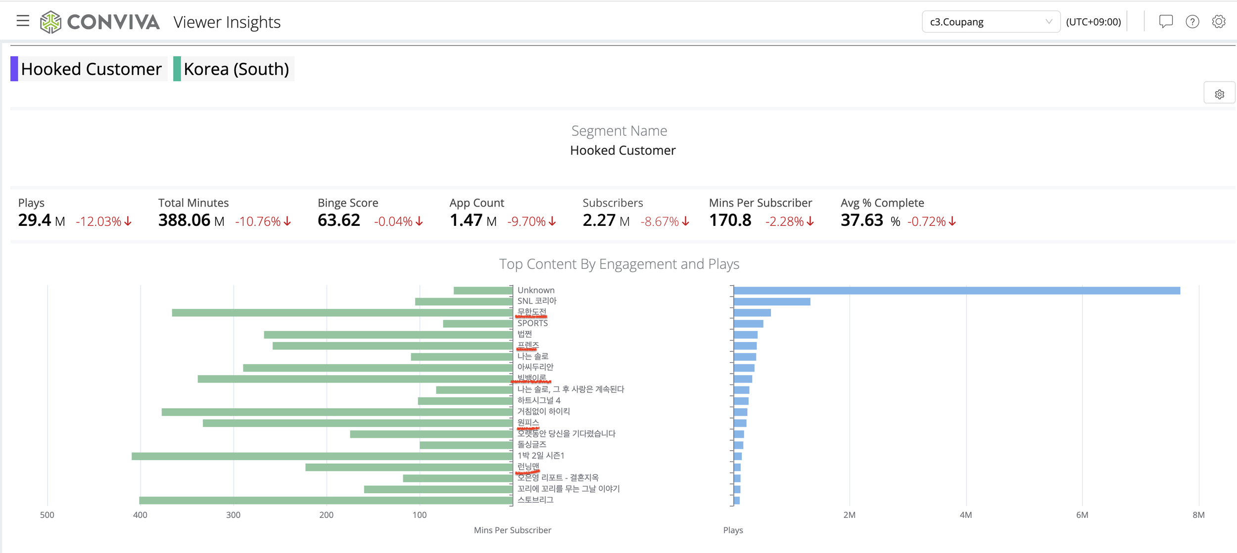Screen dimensions: 1237x553
Task: Click the green Korea (South) swatch
Action: pyautogui.click(x=177, y=69)
